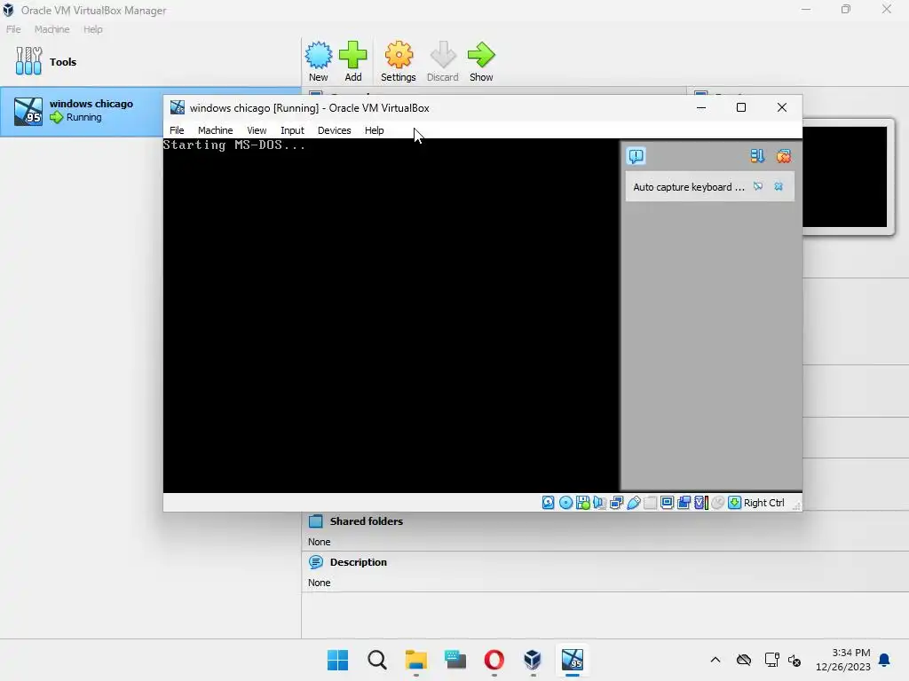Open Settings with the orange gear icon
The image size is (909, 681).
click(x=399, y=61)
